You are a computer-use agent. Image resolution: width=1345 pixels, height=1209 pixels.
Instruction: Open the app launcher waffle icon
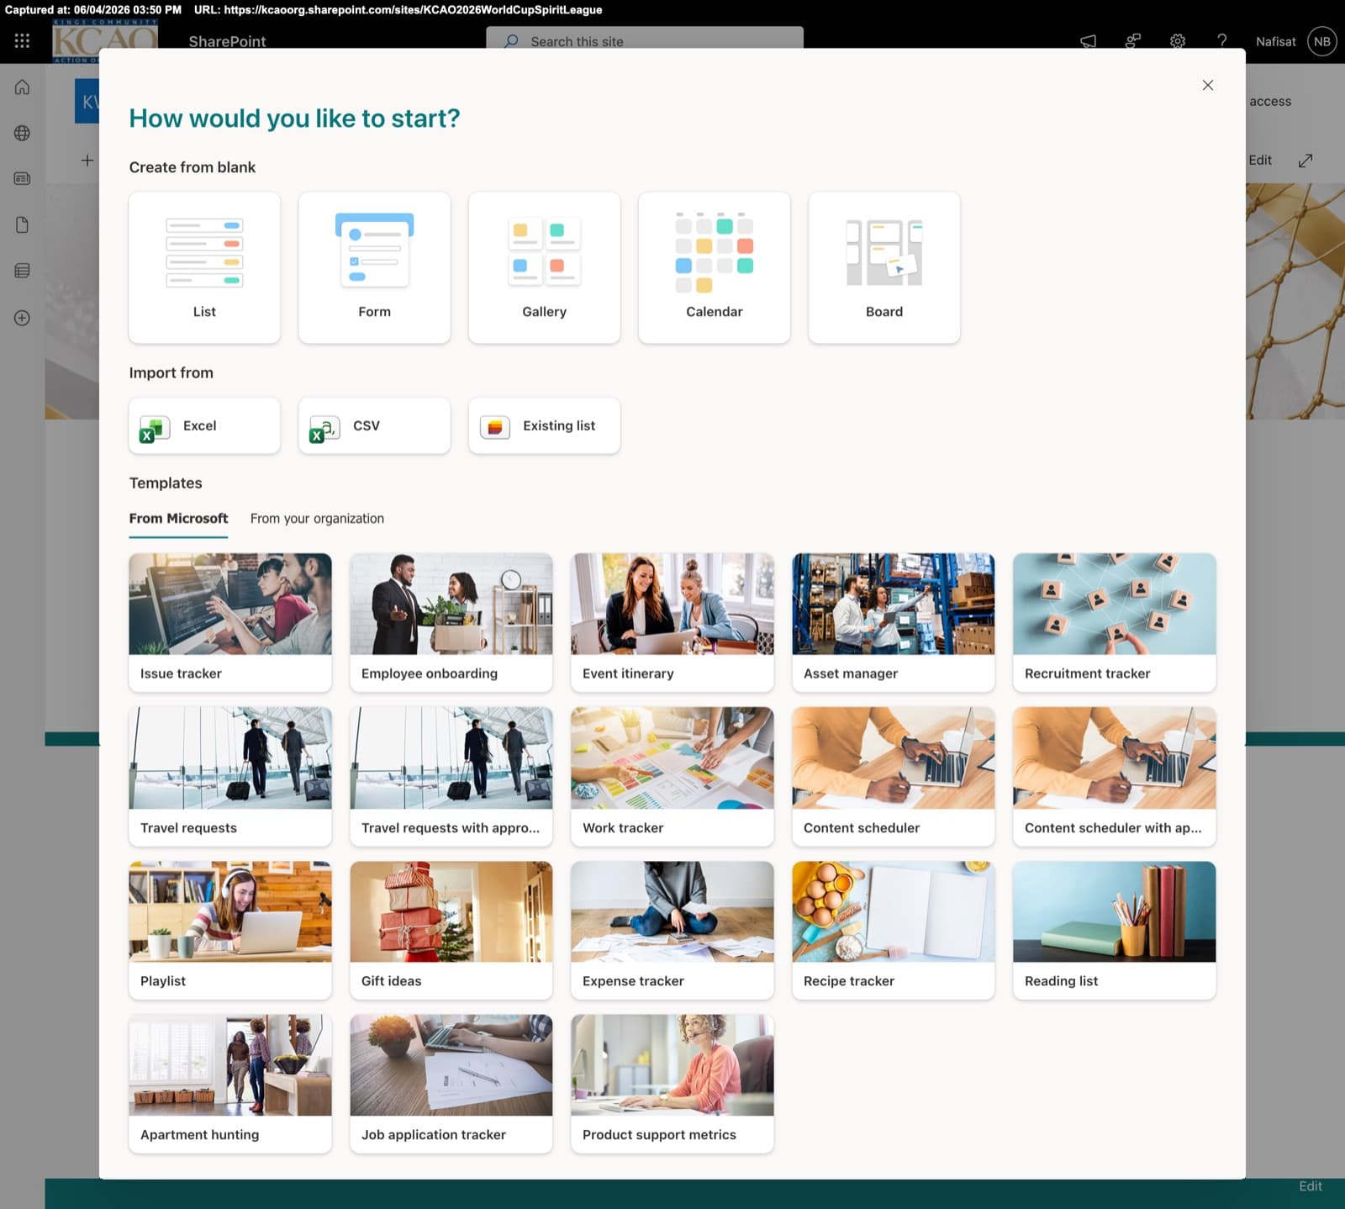click(22, 40)
